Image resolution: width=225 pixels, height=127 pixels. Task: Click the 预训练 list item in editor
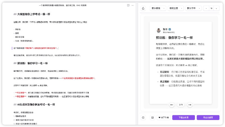[x=18, y=29]
